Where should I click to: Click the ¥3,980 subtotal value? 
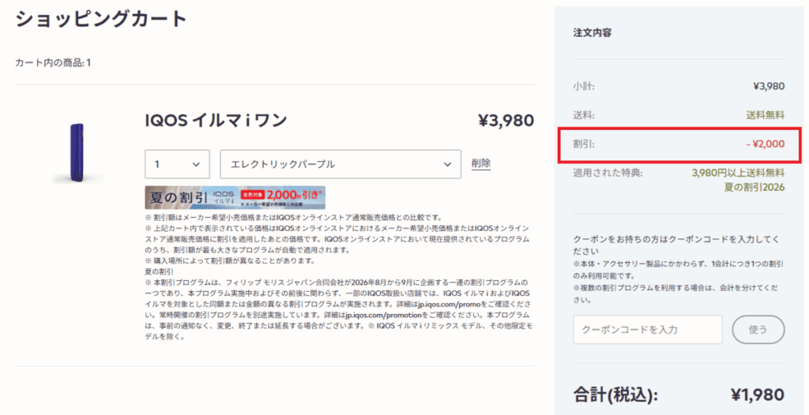click(769, 86)
